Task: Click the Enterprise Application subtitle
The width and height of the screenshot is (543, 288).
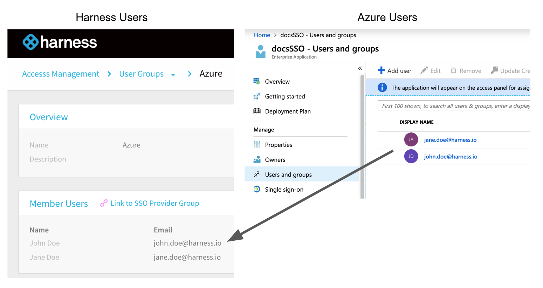Action: coord(294,57)
